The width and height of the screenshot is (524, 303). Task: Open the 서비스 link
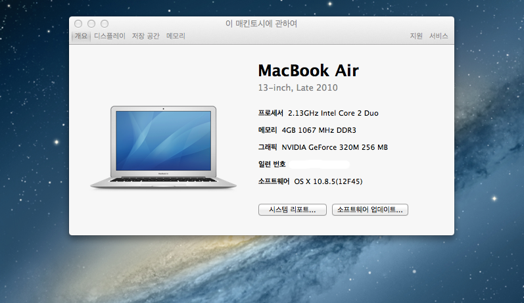tap(439, 36)
